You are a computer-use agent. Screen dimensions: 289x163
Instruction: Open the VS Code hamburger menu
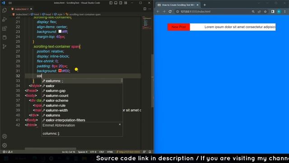point(10,3)
